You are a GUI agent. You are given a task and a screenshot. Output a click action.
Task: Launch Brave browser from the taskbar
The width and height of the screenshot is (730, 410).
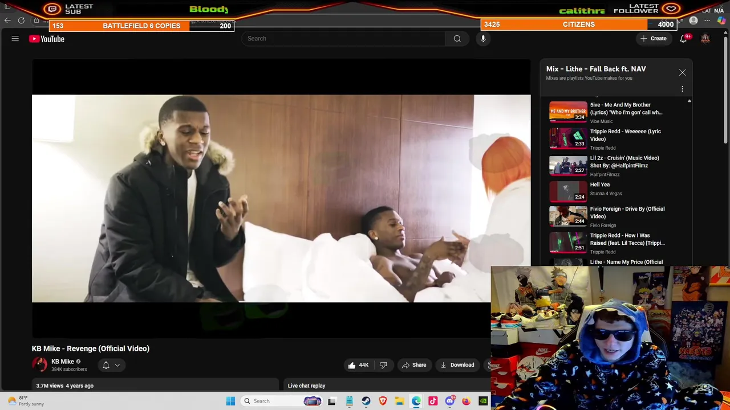383,401
